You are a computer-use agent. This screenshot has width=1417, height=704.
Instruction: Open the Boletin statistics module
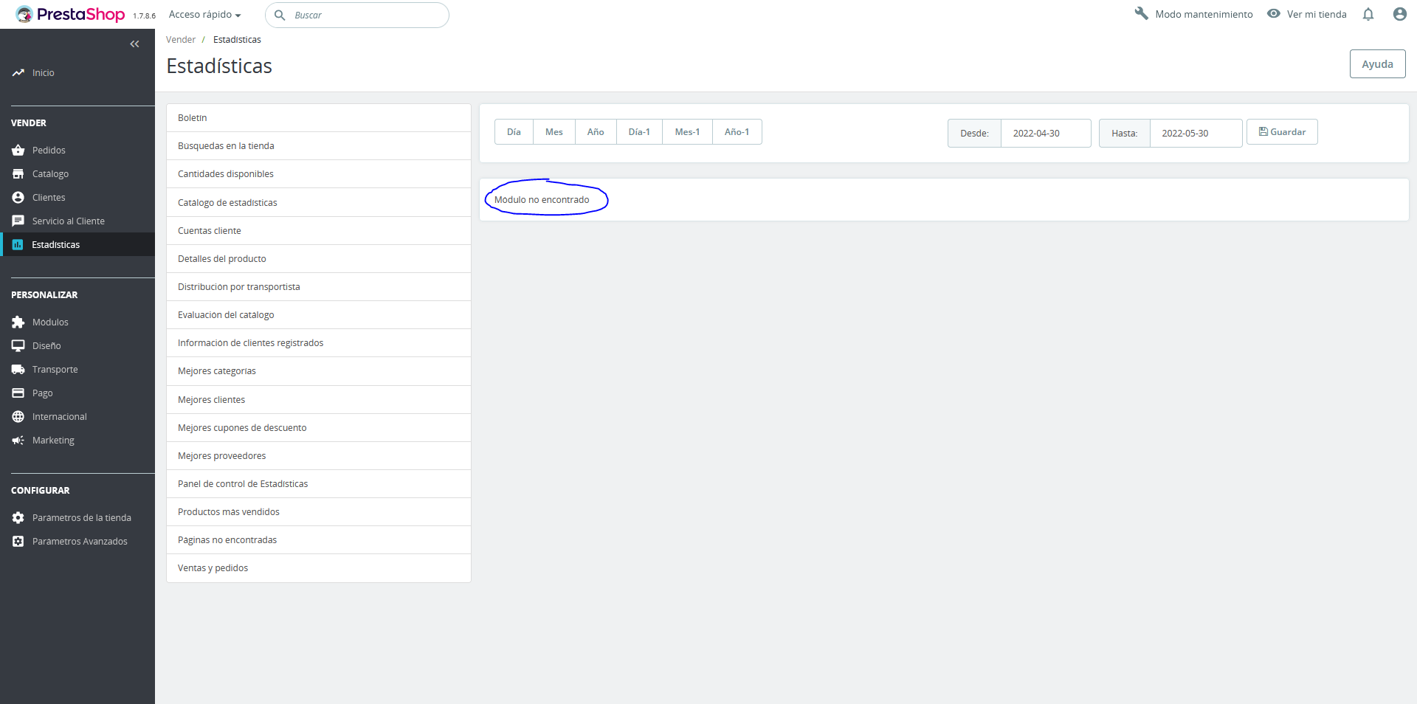[319, 118]
